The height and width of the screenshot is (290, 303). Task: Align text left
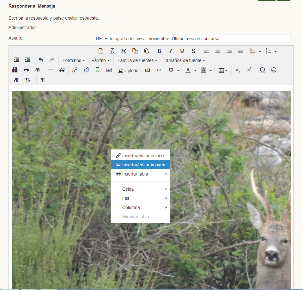[206, 51]
